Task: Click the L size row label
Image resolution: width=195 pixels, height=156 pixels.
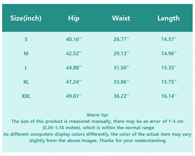Action: (26, 68)
